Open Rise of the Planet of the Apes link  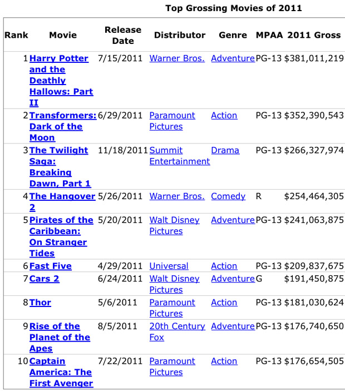(60, 337)
